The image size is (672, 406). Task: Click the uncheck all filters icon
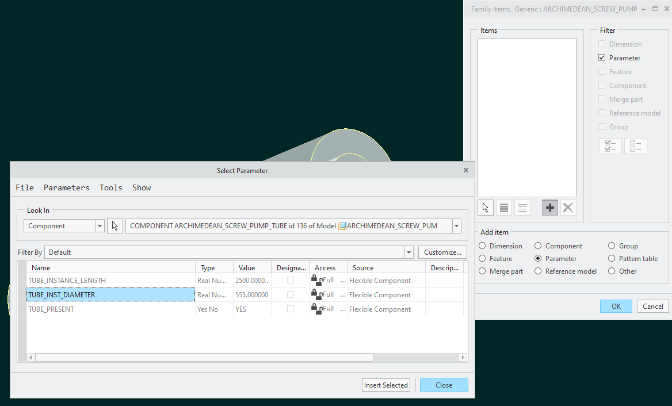click(x=635, y=146)
